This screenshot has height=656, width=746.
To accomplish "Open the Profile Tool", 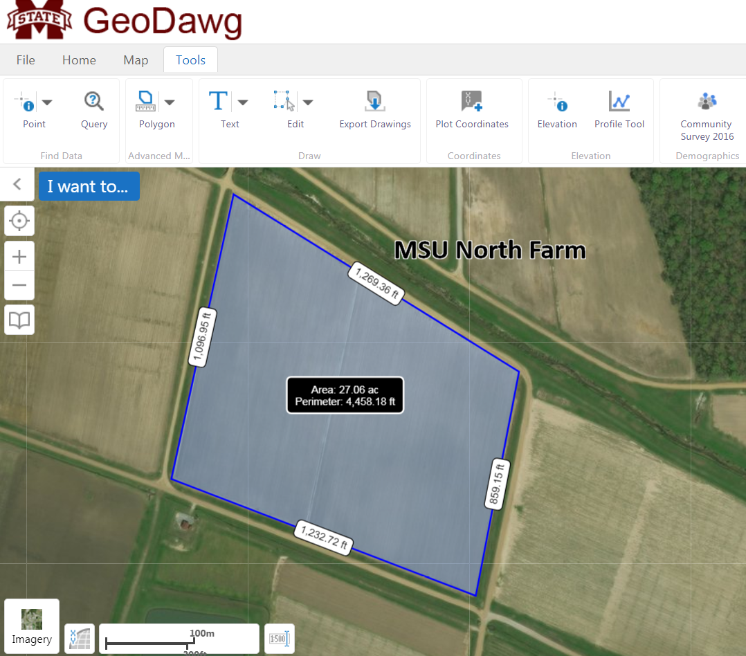I will pyautogui.click(x=619, y=109).
